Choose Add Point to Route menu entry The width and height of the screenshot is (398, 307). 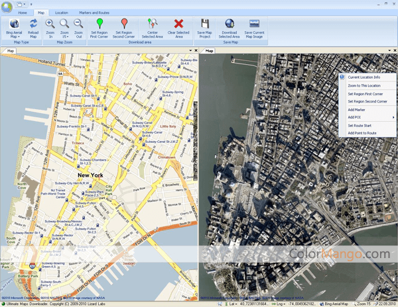tap(362, 133)
